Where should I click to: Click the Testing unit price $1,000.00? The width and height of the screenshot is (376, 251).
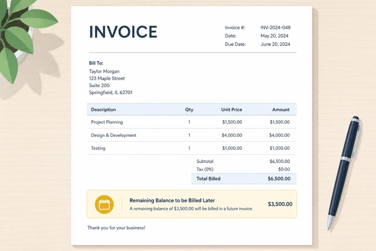[232, 148]
